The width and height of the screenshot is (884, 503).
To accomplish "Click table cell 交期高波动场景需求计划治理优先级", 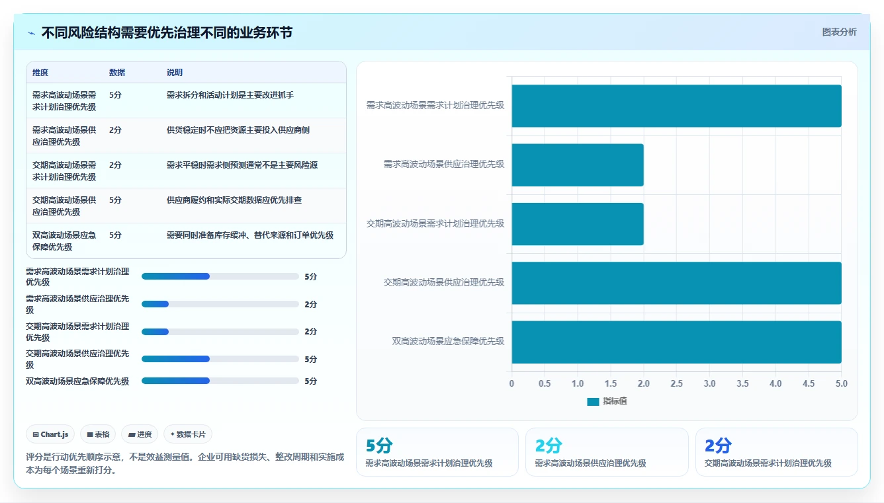I will pos(64,171).
